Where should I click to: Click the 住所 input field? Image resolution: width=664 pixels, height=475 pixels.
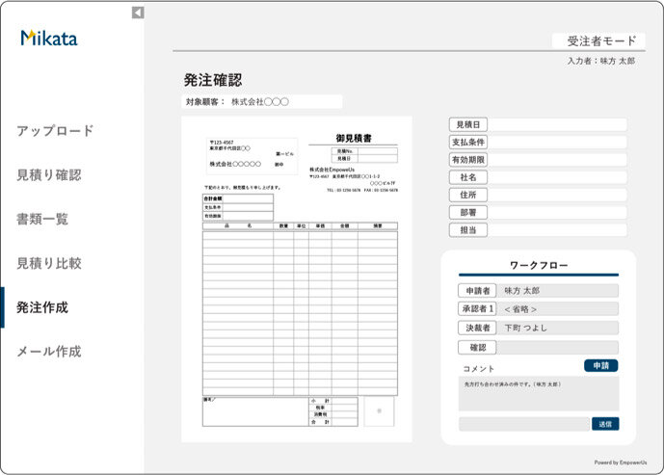tap(559, 195)
